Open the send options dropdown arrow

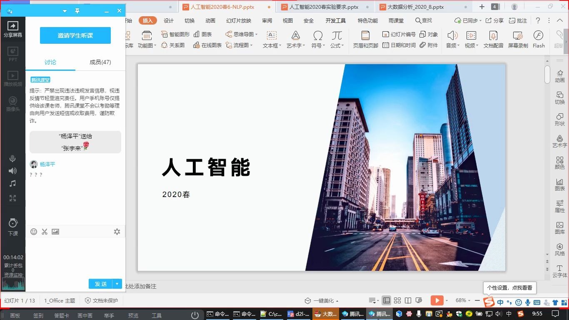(x=117, y=284)
